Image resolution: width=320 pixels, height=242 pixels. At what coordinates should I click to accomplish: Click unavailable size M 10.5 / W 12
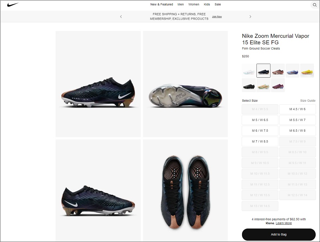tap(298, 174)
